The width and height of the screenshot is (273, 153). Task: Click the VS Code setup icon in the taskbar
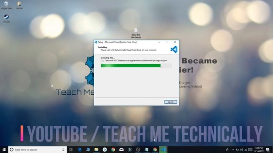pyautogui.click(x=163, y=150)
